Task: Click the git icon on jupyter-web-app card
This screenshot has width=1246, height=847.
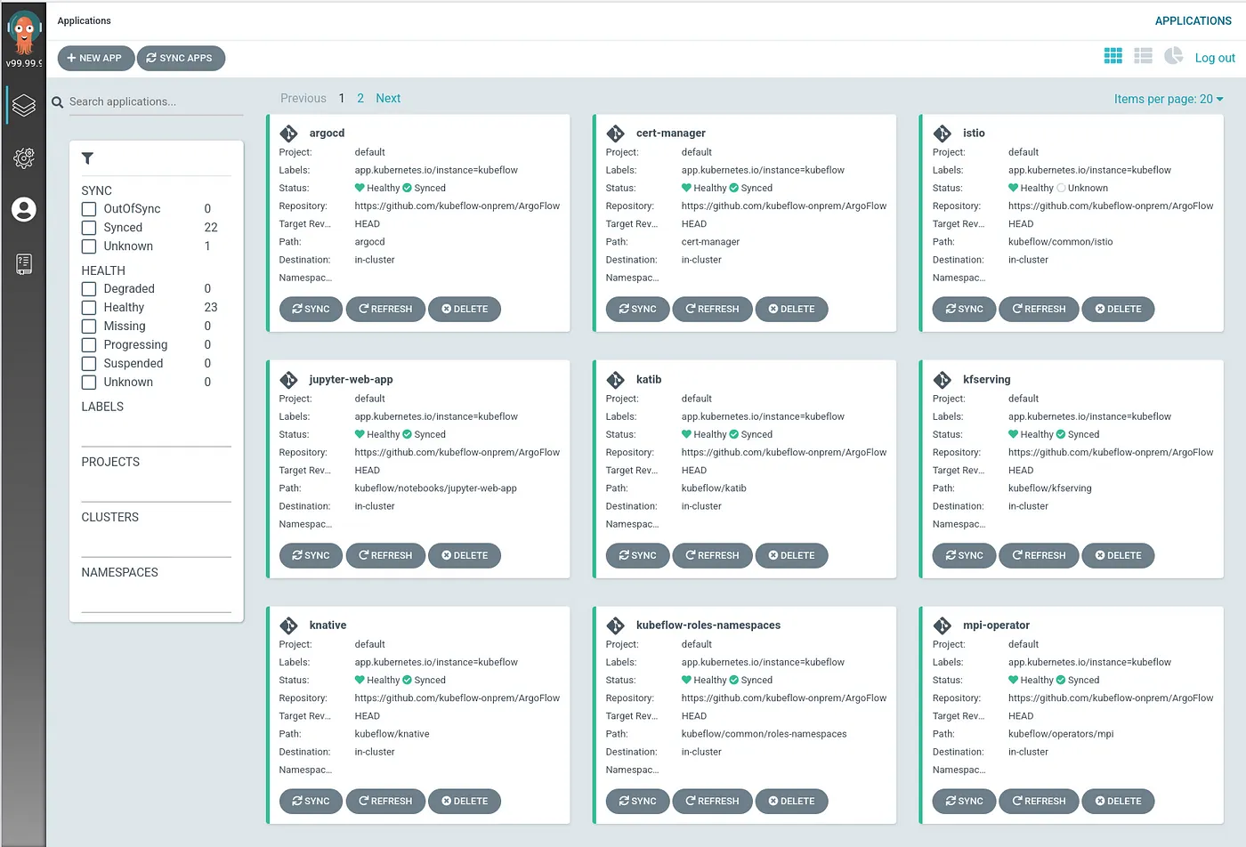Action: (289, 380)
